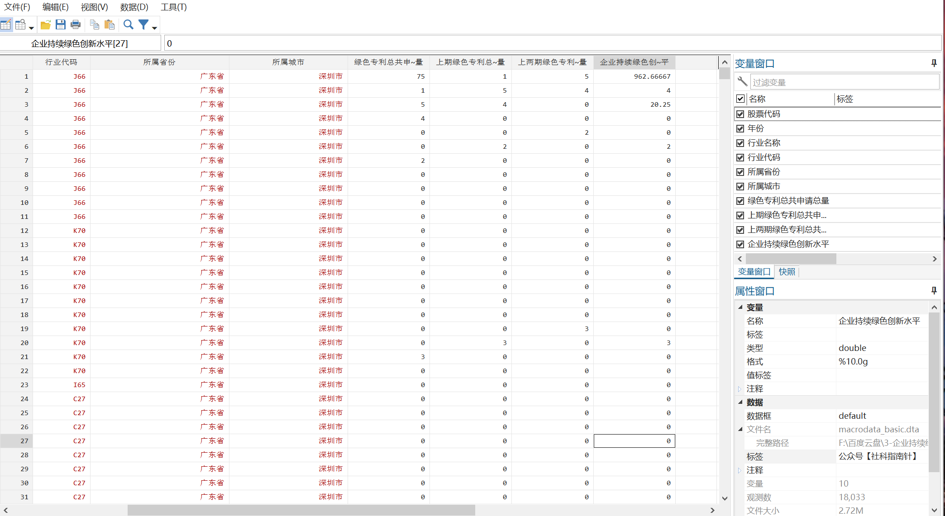
Task: Uncheck the 企业持续绿色创新水平 checkbox
Action: [x=740, y=244]
